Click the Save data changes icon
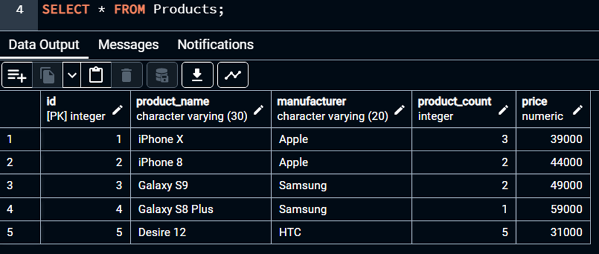The width and height of the screenshot is (599, 254). [x=162, y=75]
